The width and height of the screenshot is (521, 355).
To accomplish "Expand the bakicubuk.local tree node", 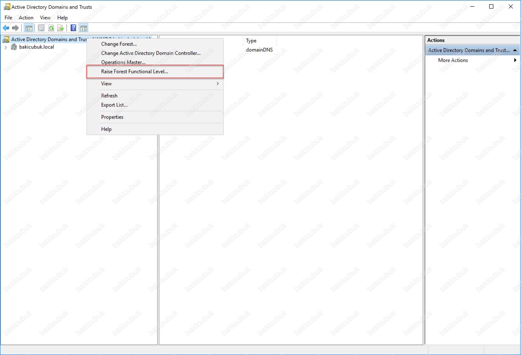I will [x=5, y=47].
